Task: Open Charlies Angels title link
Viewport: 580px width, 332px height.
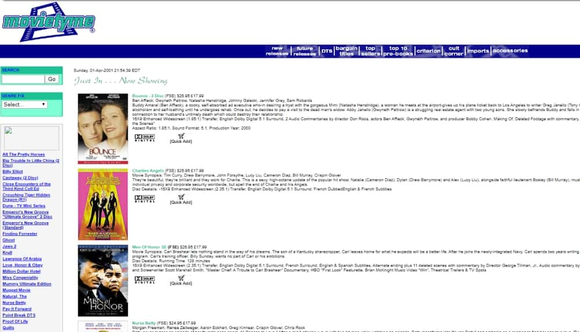Action: coord(148,171)
